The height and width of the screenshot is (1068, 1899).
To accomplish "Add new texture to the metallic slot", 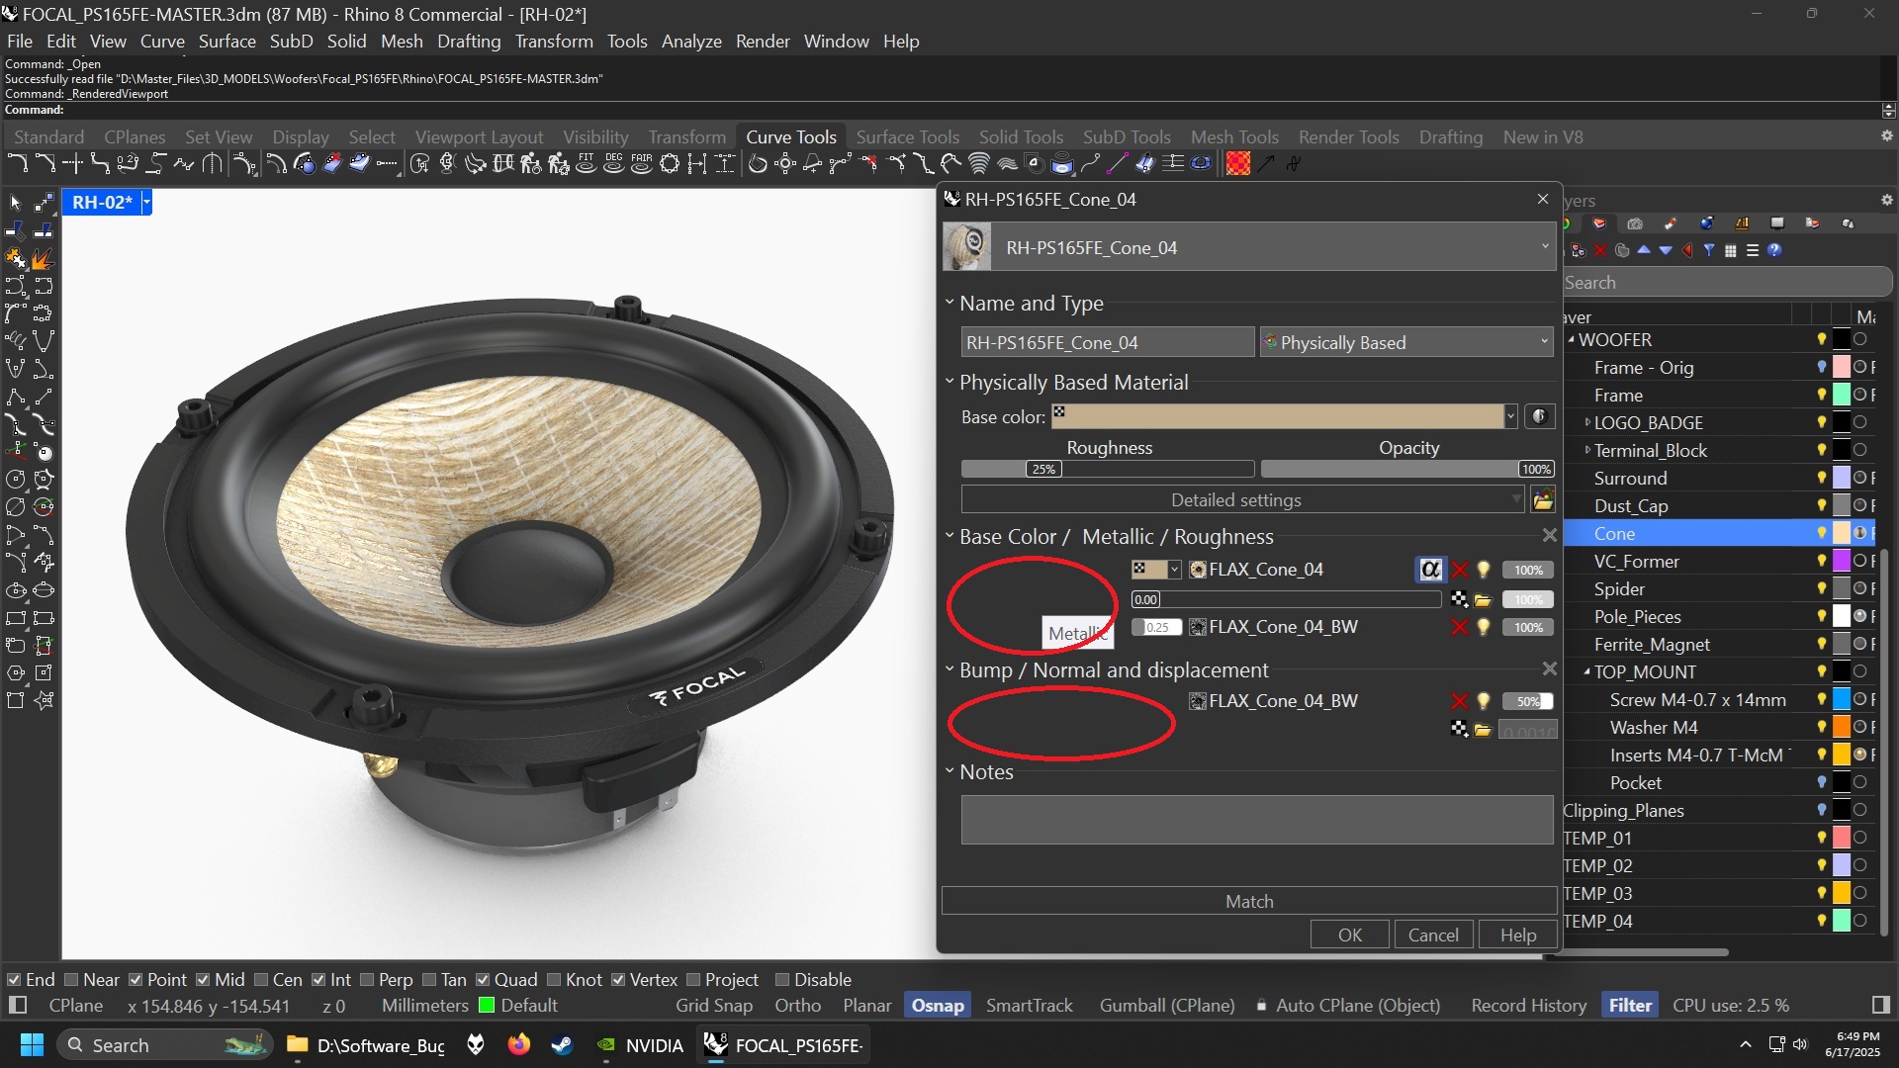I will tap(1459, 599).
